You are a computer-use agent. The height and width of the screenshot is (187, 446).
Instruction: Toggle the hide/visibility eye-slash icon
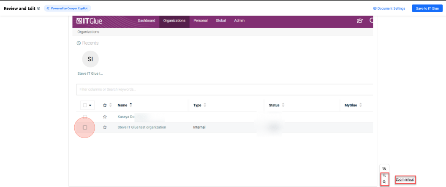[384, 169]
